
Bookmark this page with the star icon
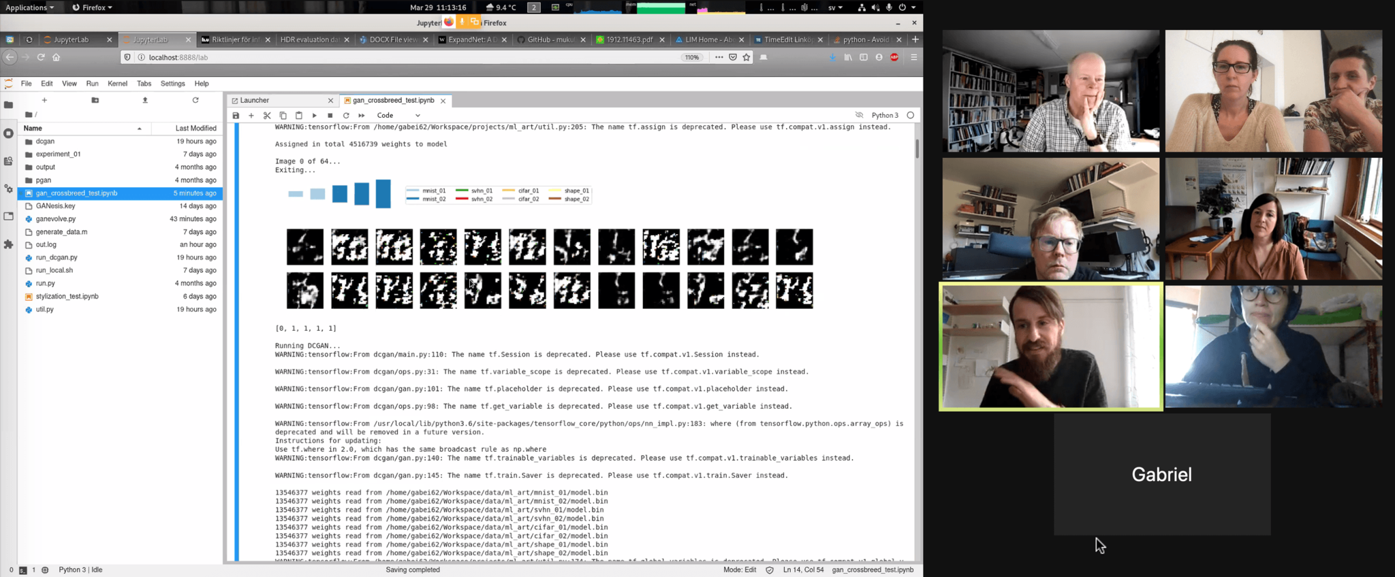pos(747,57)
